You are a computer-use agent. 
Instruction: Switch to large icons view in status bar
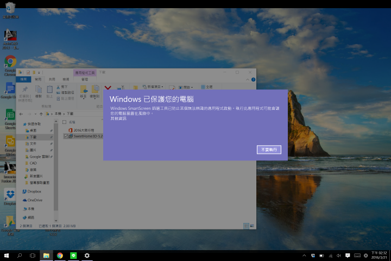(x=252, y=226)
